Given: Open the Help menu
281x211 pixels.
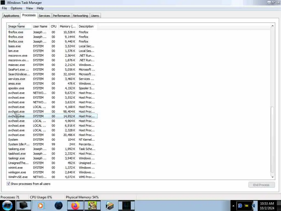Looking at the screenshot, I should pyautogui.click(x=40, y=8).
